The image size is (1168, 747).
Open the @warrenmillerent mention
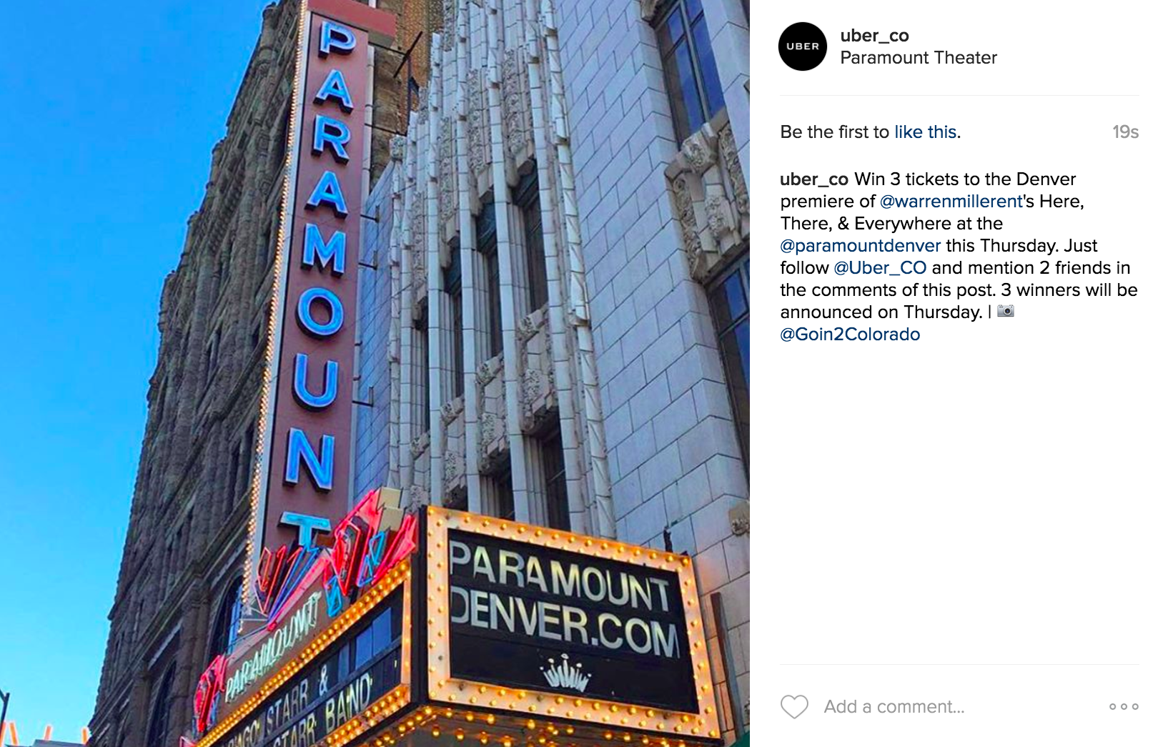pyautogui.click(x=951, y=202)
